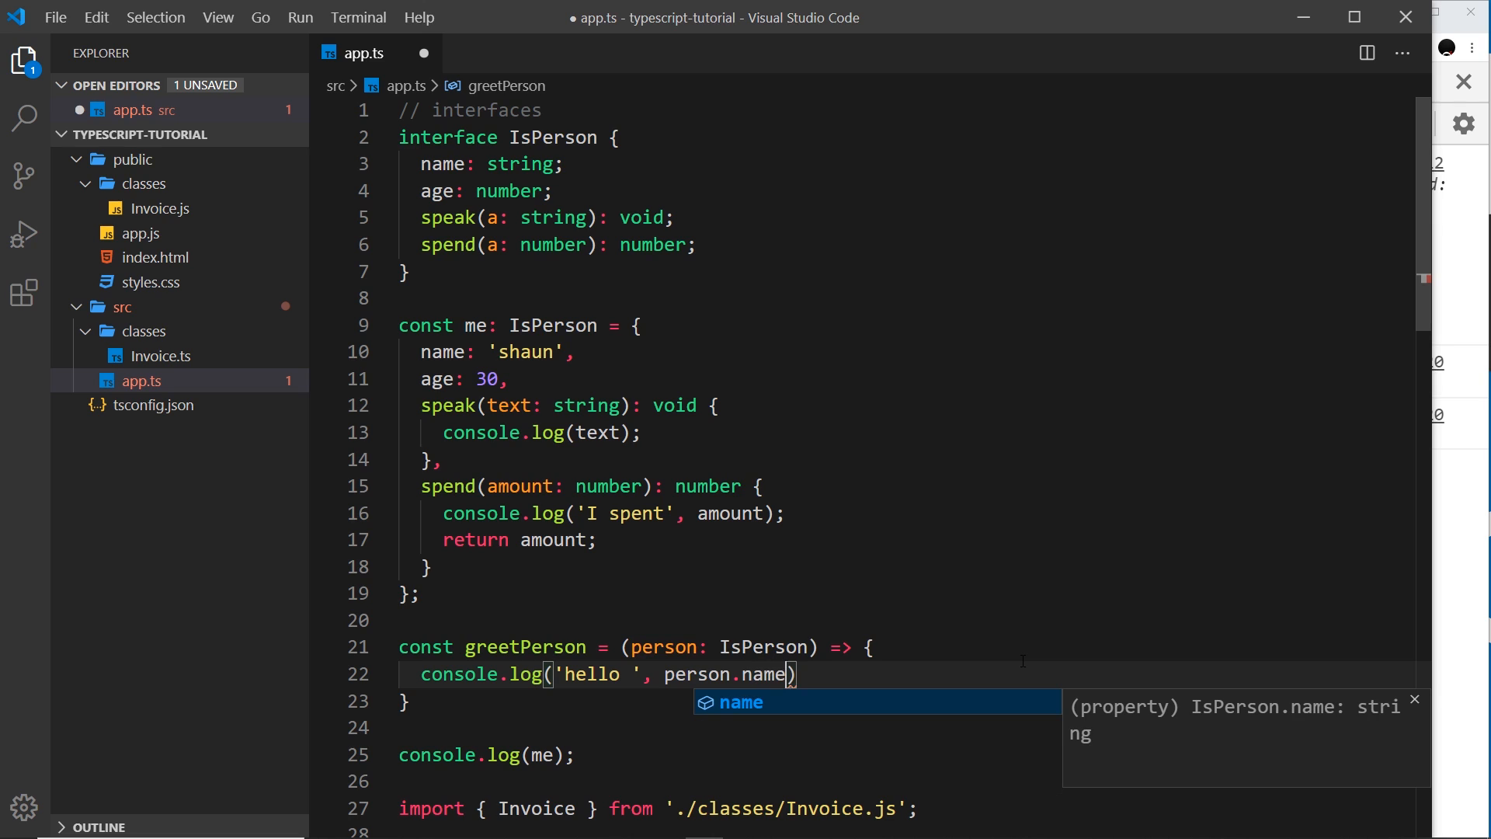The image size is (1491, 839).
Task: Collapse the OPEN EDITORS section
Action: pyautogui.click(x=61, y=85)
